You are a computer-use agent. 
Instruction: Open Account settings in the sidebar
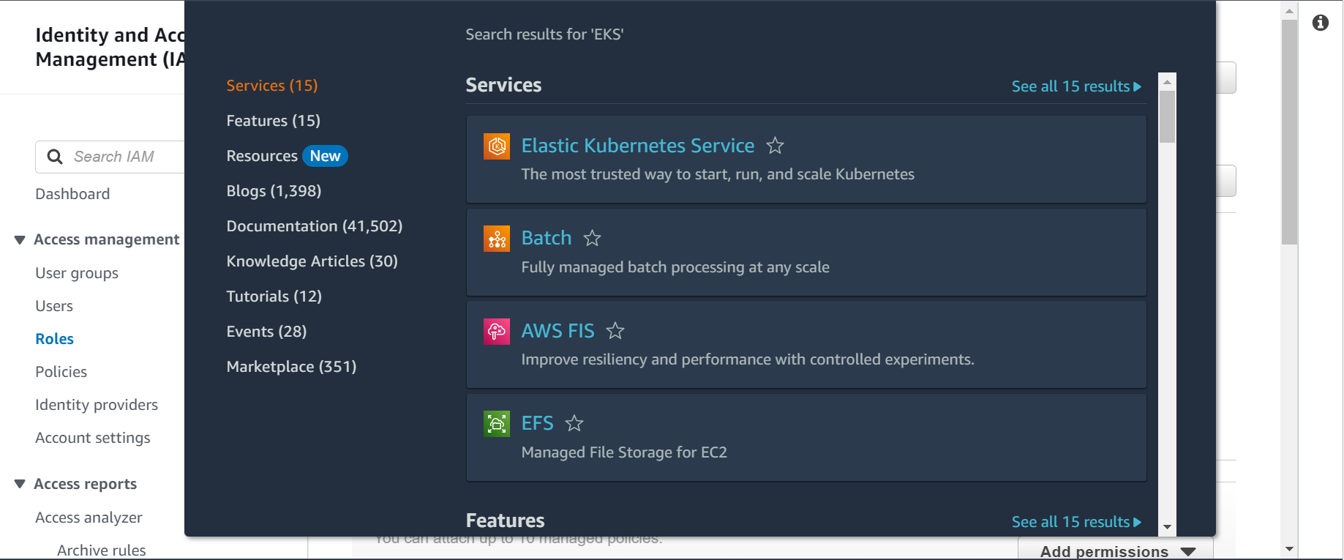coord(93,438)
